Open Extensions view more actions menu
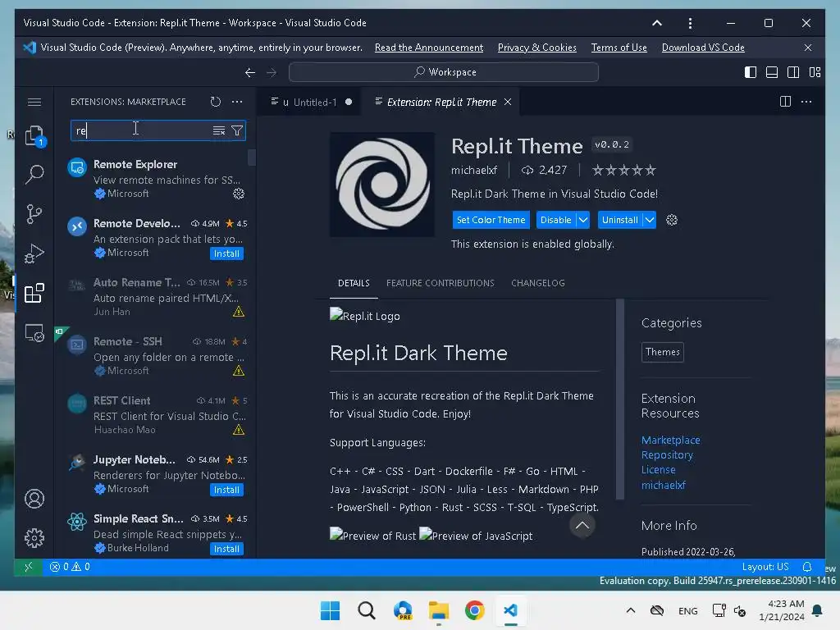 pyautogui.click(x=237, y=102)
